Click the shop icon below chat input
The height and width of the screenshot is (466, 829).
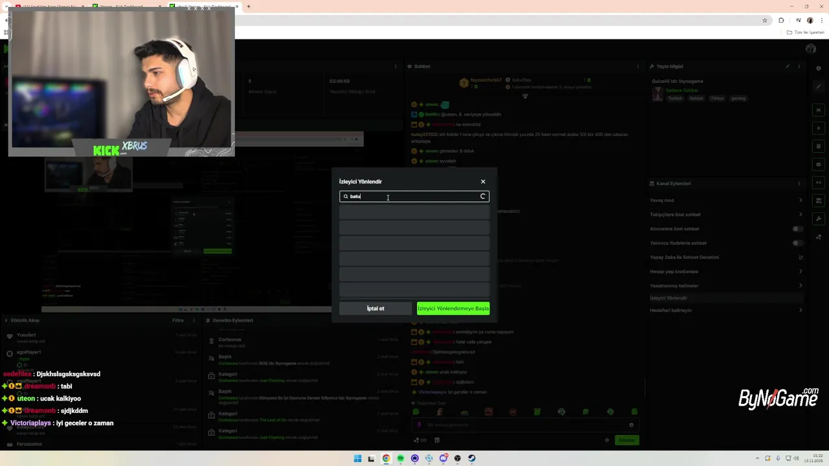point(437,440)
